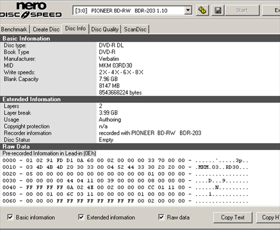
Task: Select the 7.96 GB blank capacity value
Action: click(108, 79)
